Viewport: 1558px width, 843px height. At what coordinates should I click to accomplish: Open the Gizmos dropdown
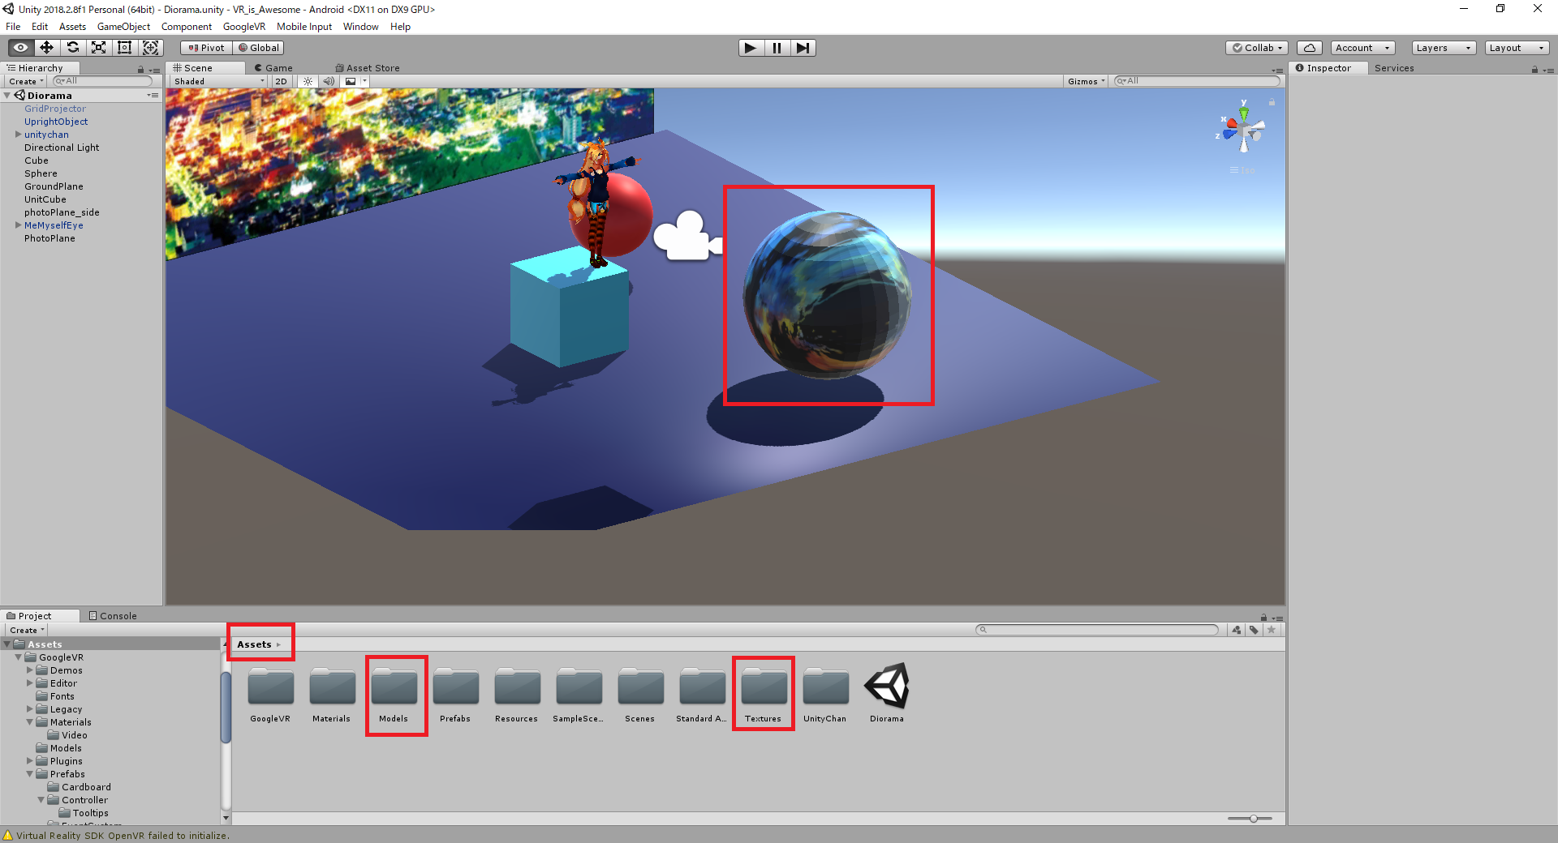[1086, 81]
